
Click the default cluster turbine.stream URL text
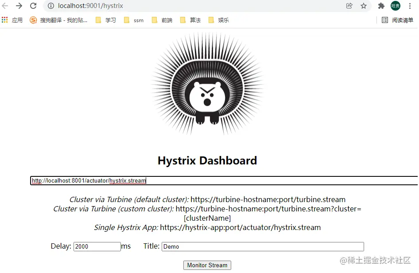268,199
